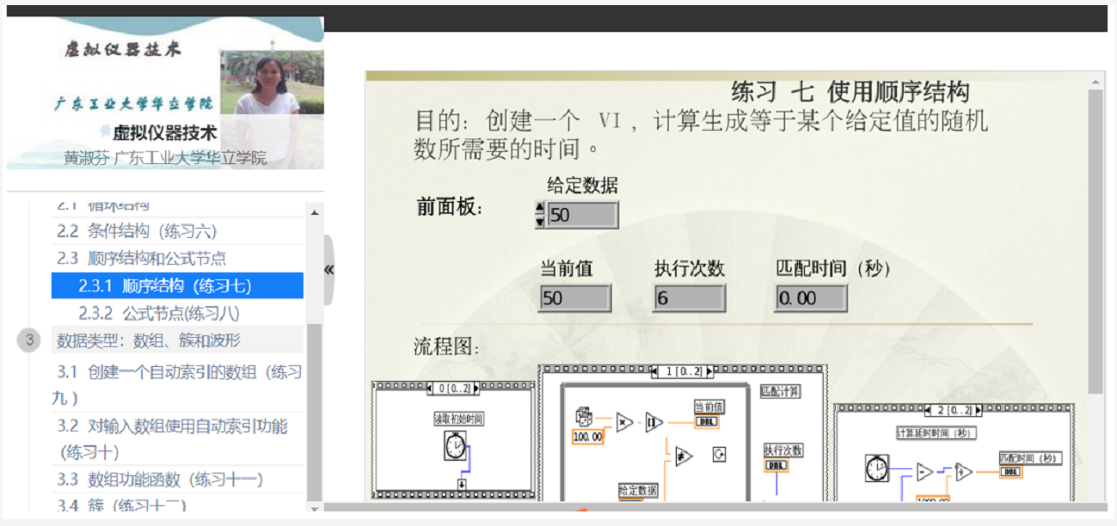The width and height of the screenshot is (1117, 526).
Task: Collapse the sidebar using the « chevron
Action: coord(328,268)
